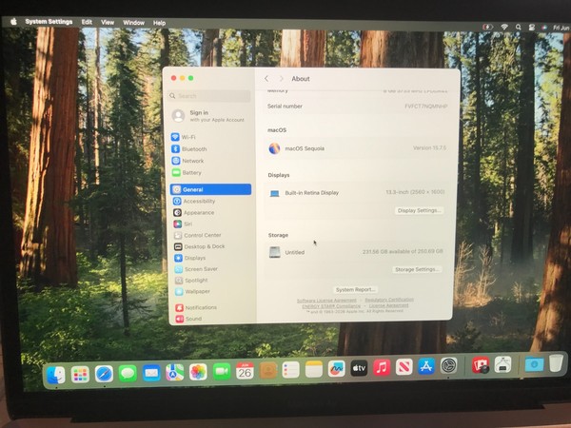
Task: Open App Store from the Dock
Action: (426, 366)
